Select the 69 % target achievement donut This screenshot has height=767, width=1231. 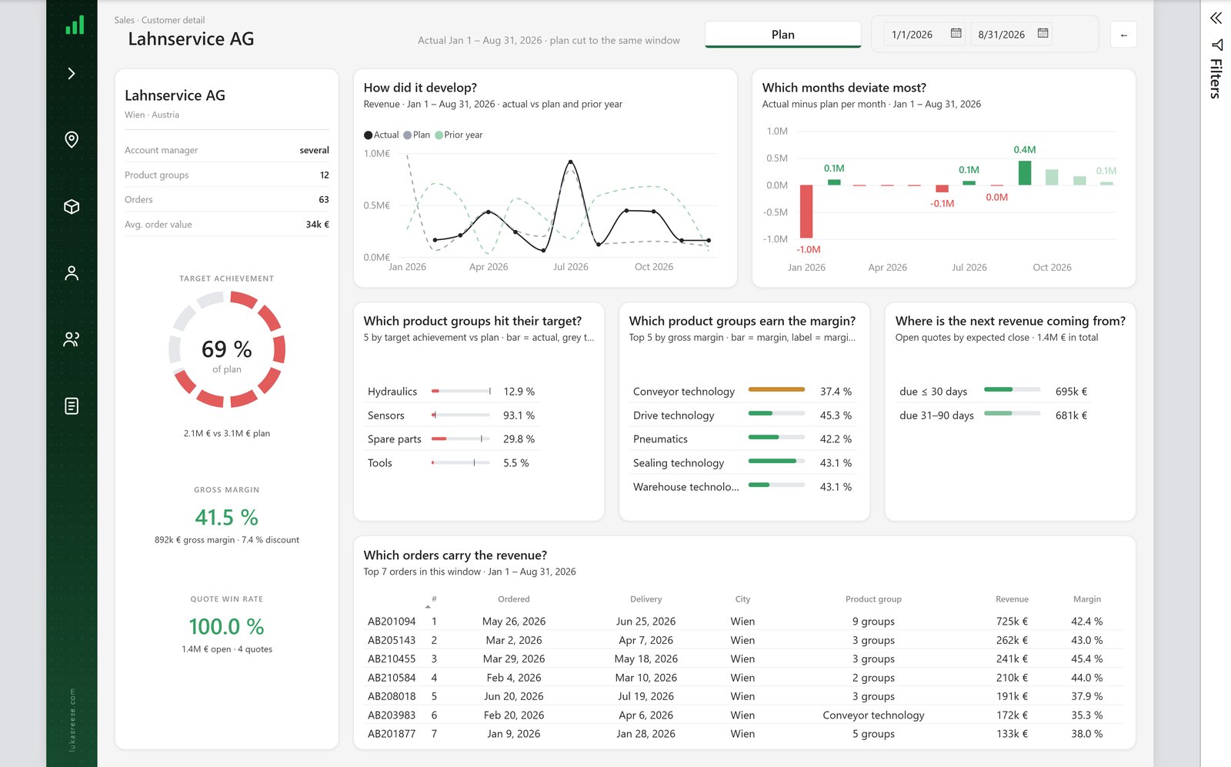tap(227, 349)
